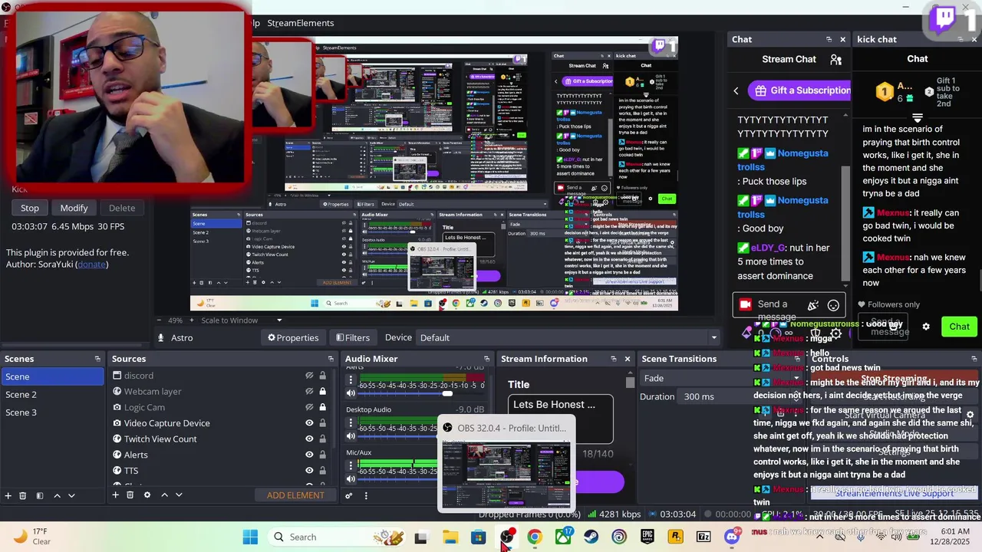Open the StreamElements menu
Screen dimensions: 982x552
click(x=300, y=23)
